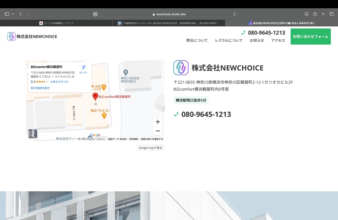The height and width of the screenshot is (220, 338).
Task: Click the newchocie.studio.site address bar
Action: 169,14
